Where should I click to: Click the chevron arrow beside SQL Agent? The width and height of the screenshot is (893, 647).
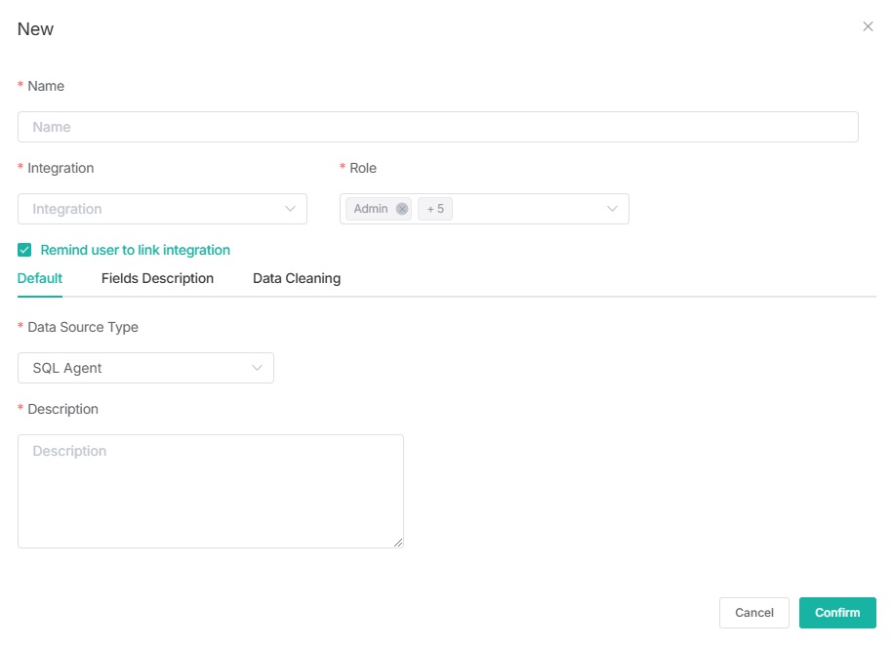pos(257,368)
